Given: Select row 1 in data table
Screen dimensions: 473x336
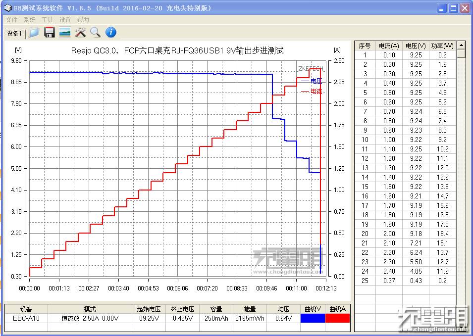Looking at the screenshot, I should click(x=405, y=55).
